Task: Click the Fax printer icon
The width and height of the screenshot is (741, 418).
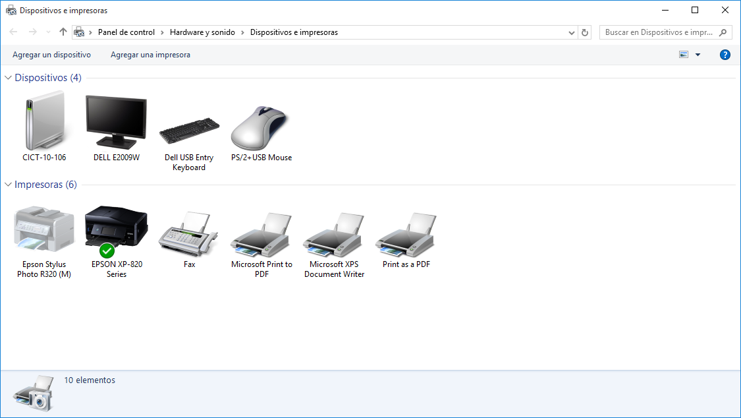Action: pyautogui.click(x=189, y=234)
